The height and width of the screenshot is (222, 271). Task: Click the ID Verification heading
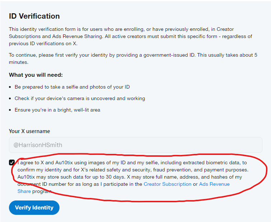tap(34, 16)
